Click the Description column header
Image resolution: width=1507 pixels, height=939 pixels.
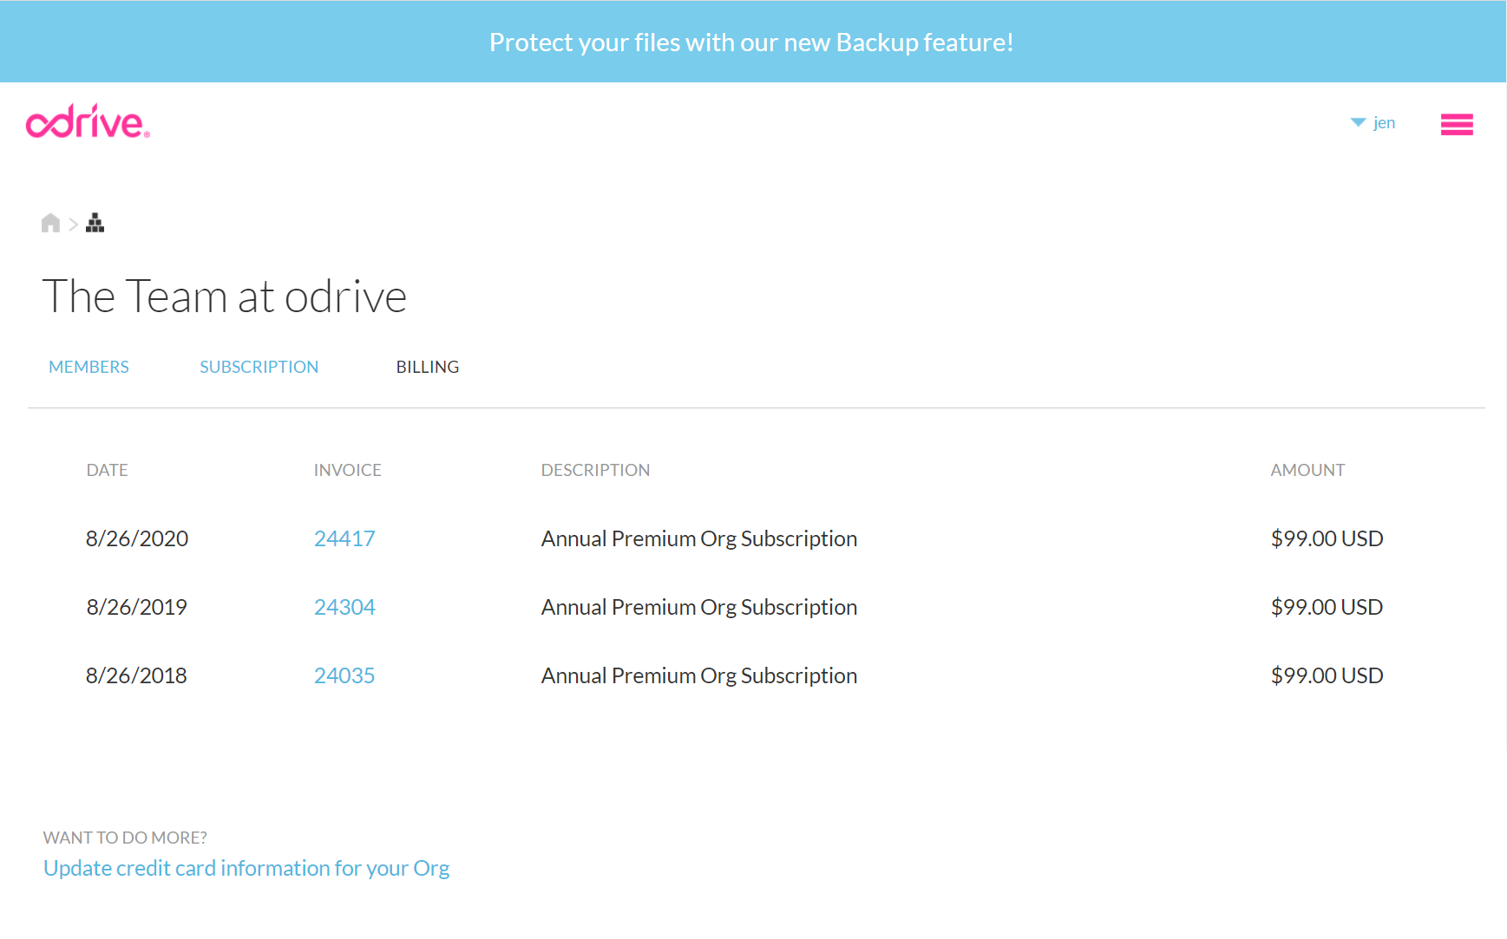tap(595, 470)
